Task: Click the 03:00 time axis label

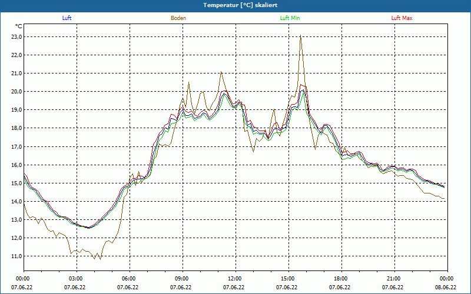Action: coord(75,279)
